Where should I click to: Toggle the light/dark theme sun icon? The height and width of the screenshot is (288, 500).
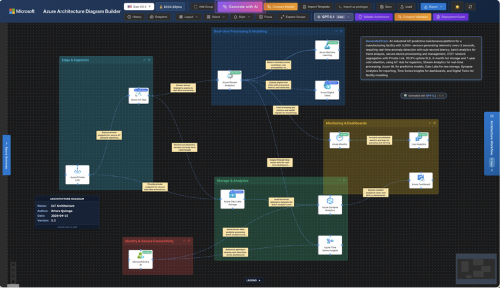point(457,7)
